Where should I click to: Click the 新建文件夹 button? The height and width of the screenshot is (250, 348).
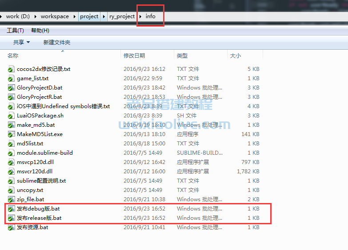point(56,43)
